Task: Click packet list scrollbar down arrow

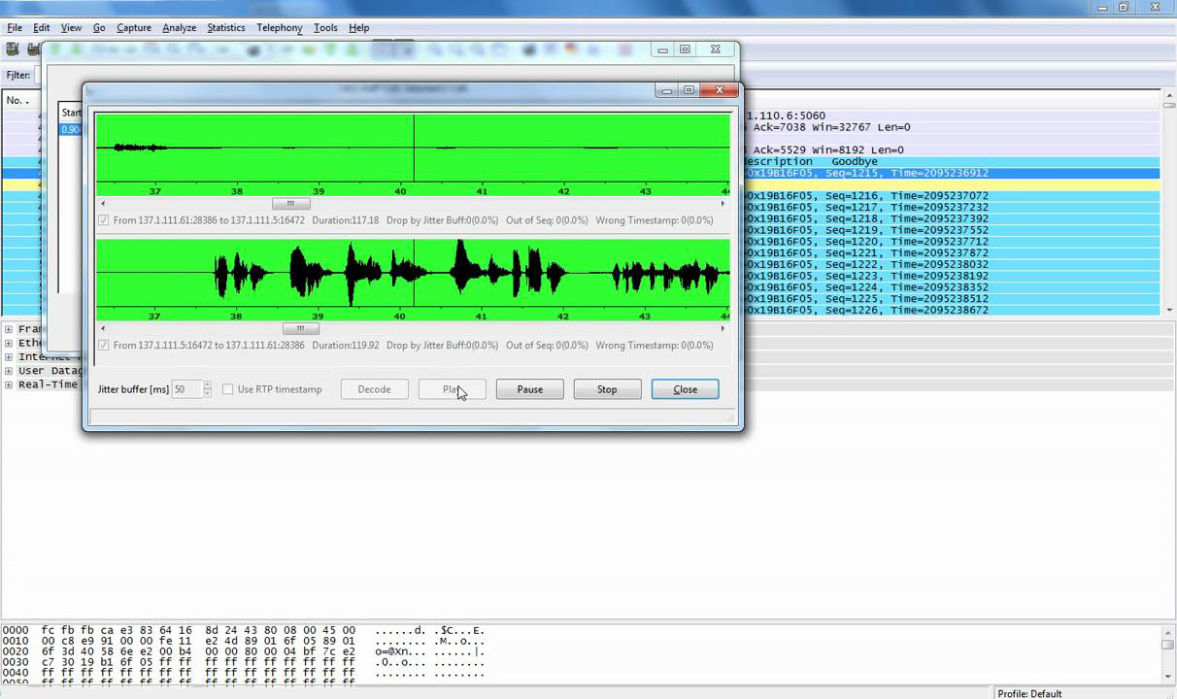Action: 1168,310
